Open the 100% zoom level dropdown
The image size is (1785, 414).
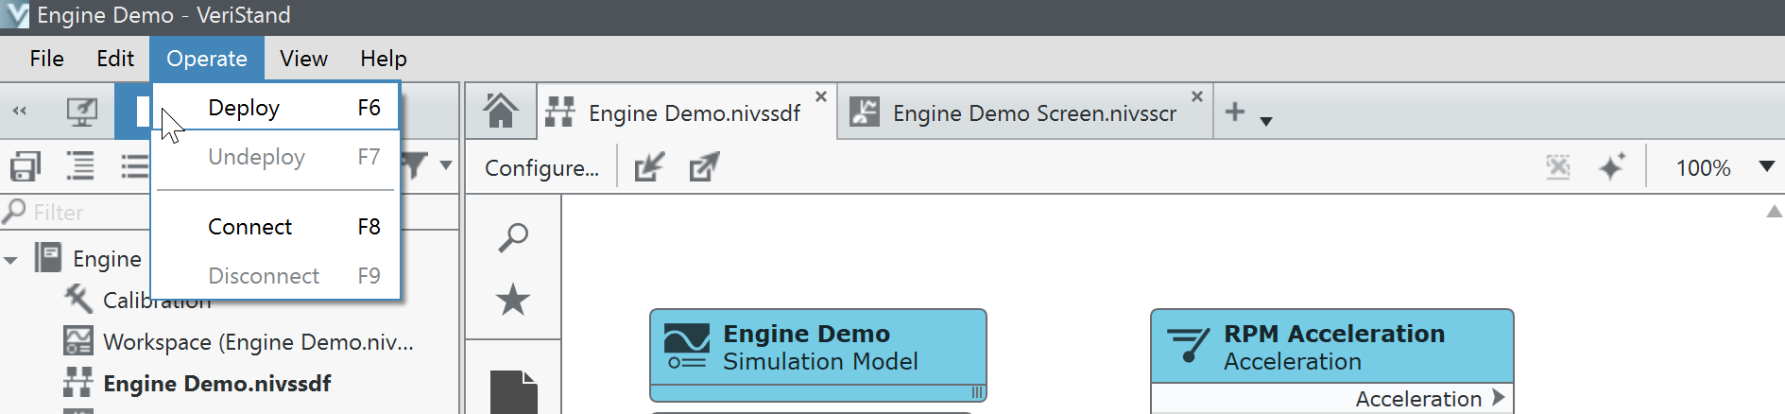point(1765,166)
